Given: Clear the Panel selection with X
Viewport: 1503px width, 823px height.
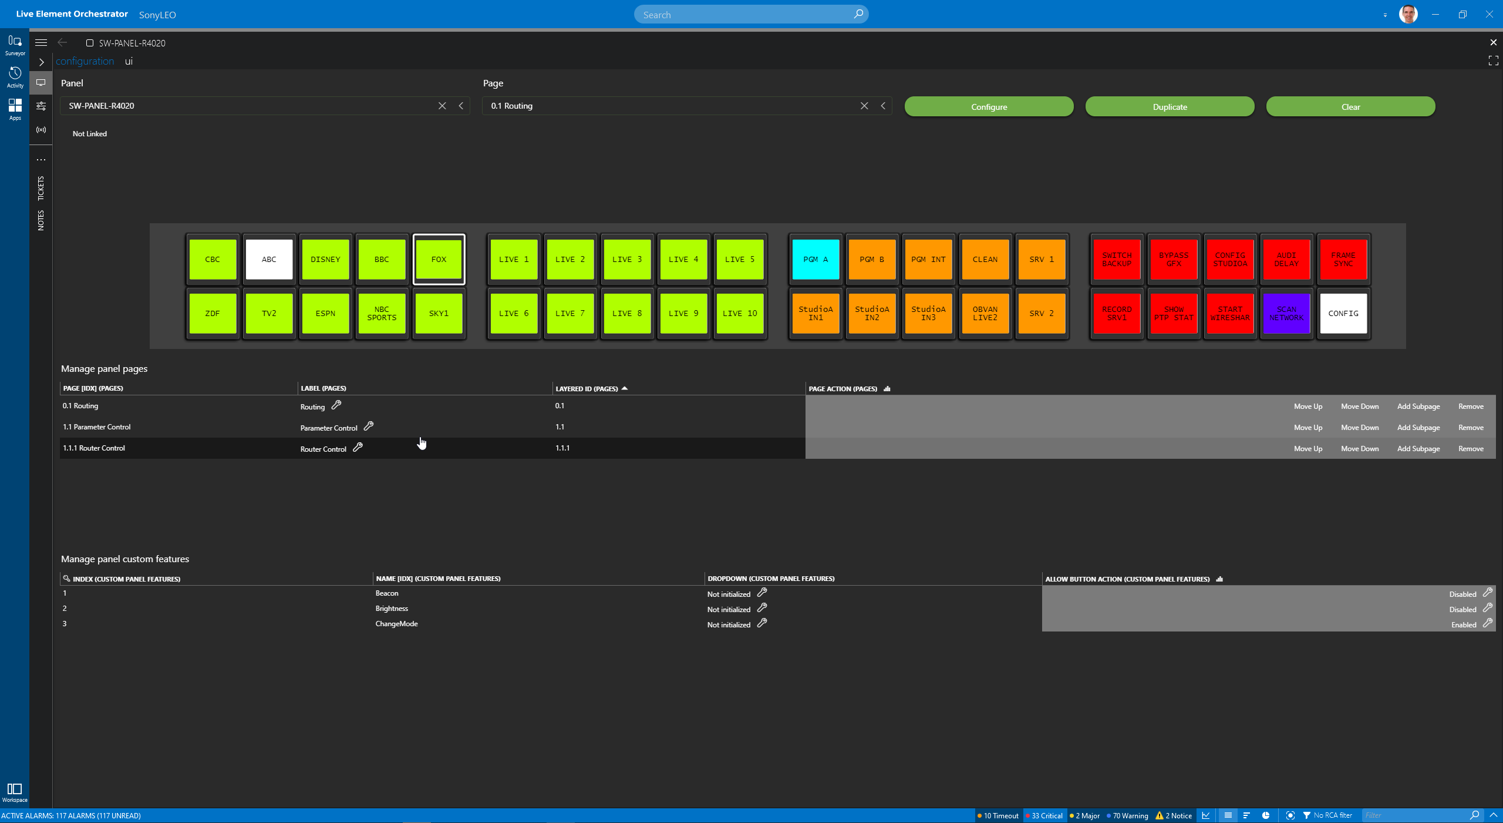Looking at the screenshot, I should (442, 106).
